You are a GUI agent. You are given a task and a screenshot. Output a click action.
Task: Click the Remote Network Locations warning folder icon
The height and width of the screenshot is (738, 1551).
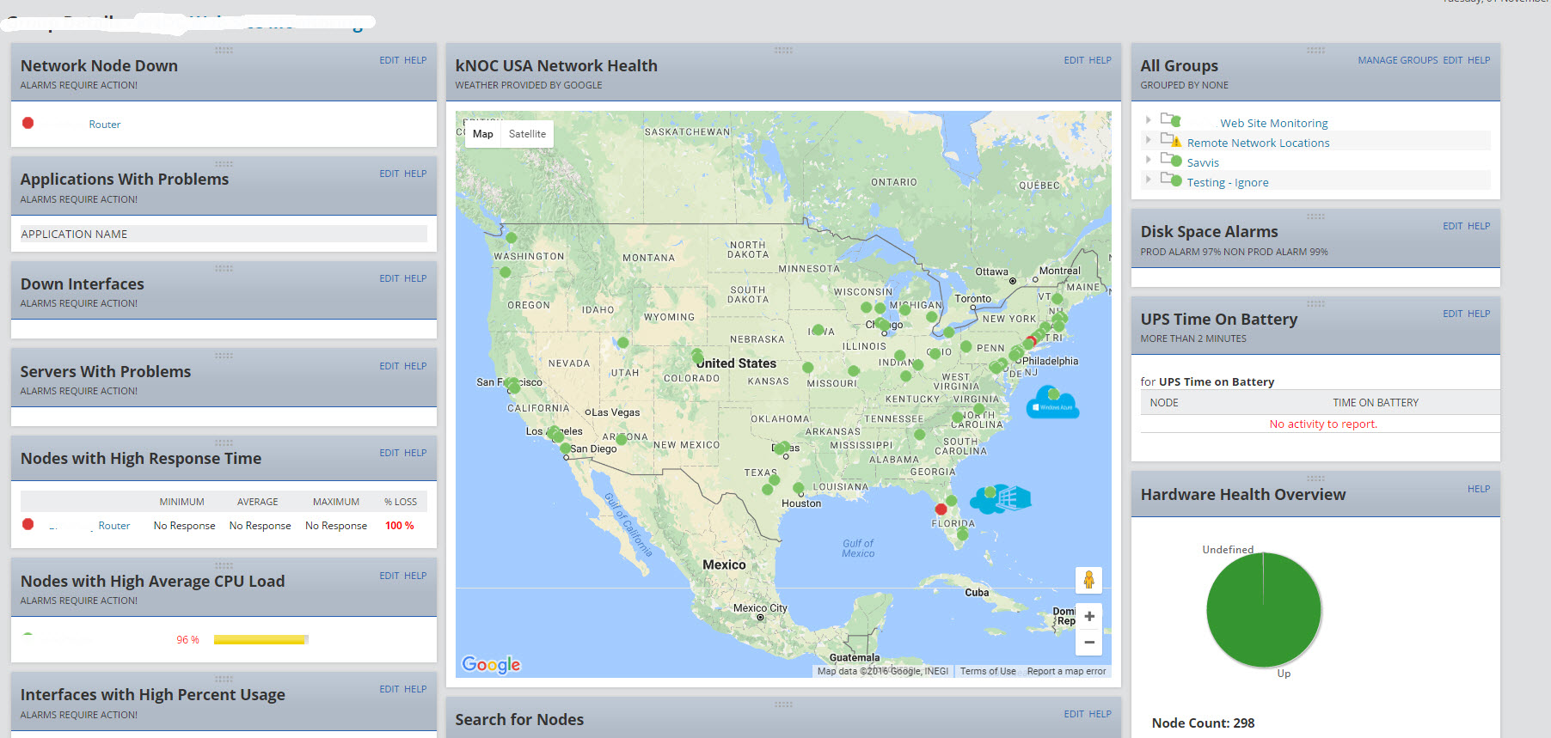point(1170,139)
